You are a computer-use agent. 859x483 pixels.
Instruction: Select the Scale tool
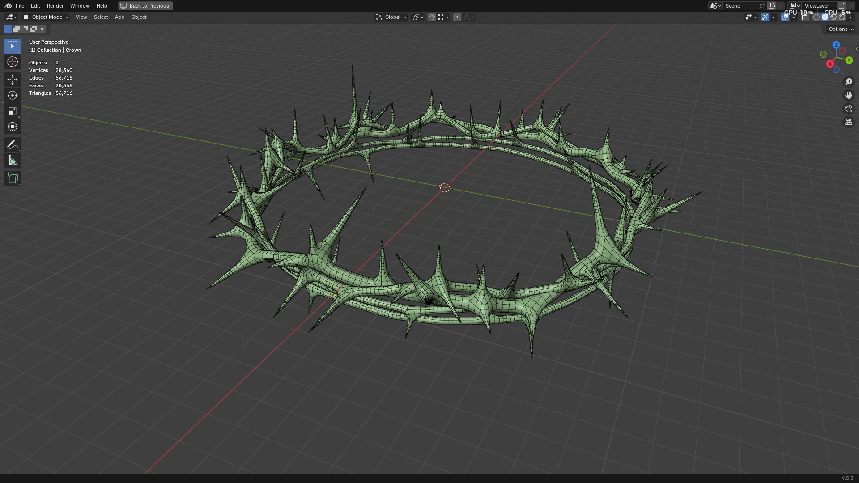[x=13, y=111]
